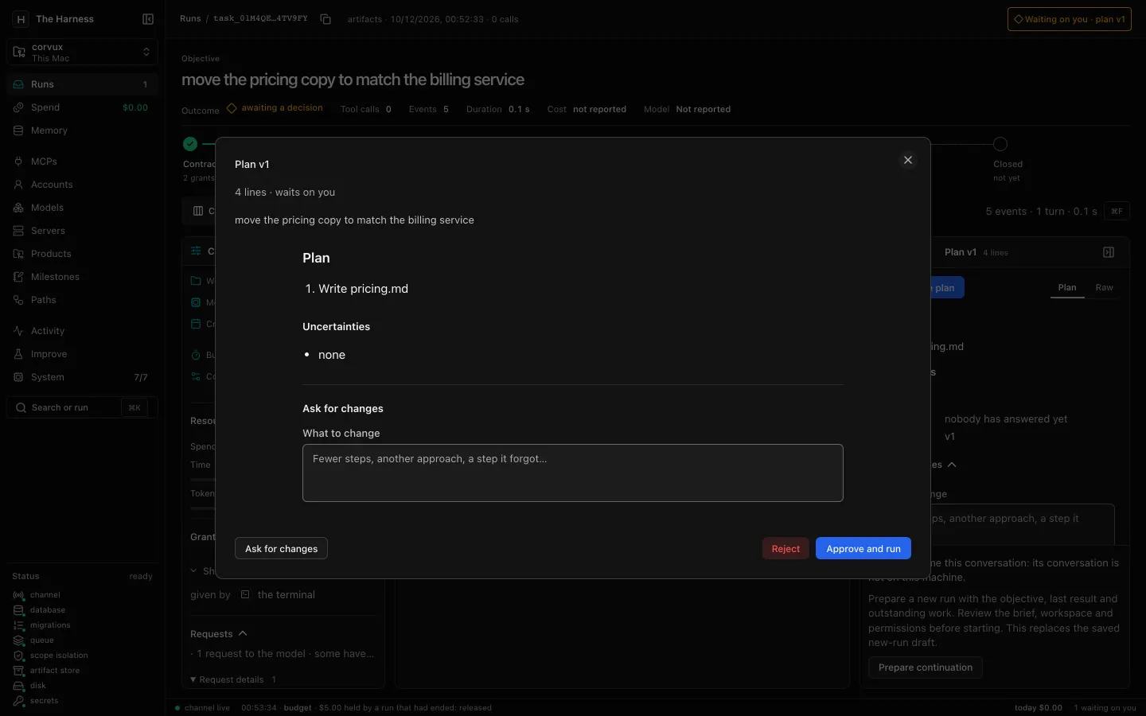This screenshot has height=716, width=1146.
Task: Select the Plan tab in the plan panel
Action: [1067, 288]
